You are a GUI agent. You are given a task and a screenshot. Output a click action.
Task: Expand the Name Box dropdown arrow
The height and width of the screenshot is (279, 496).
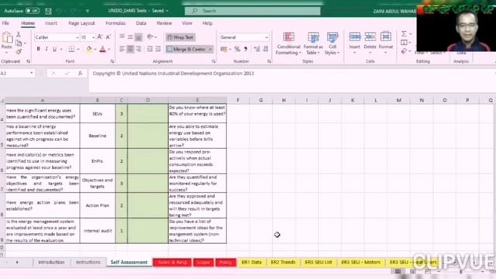point(31,74)
